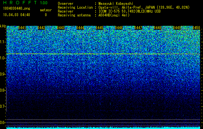Click time marker 0446

coord(119,28)
